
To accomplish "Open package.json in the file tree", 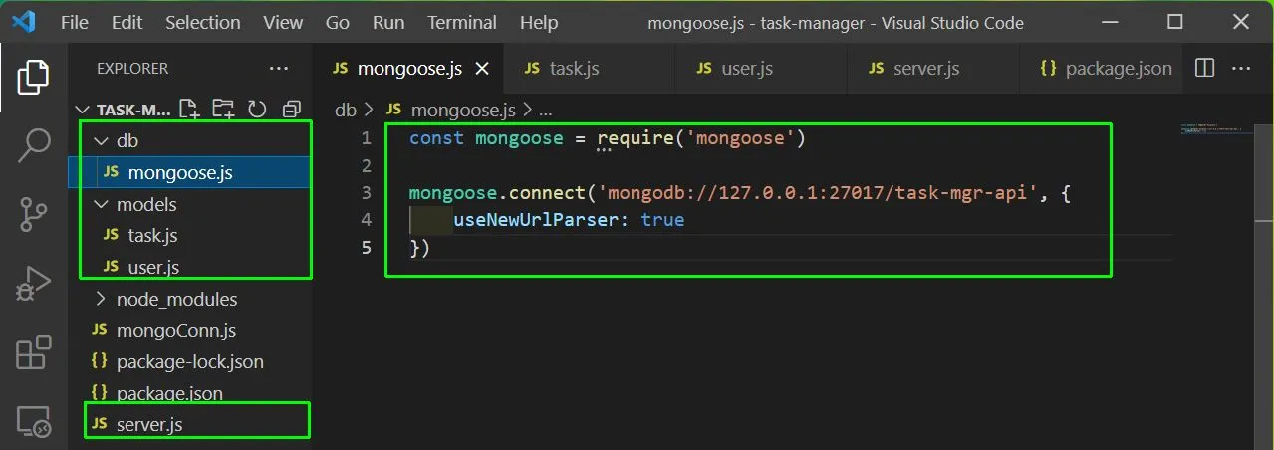I will point(190,393).
